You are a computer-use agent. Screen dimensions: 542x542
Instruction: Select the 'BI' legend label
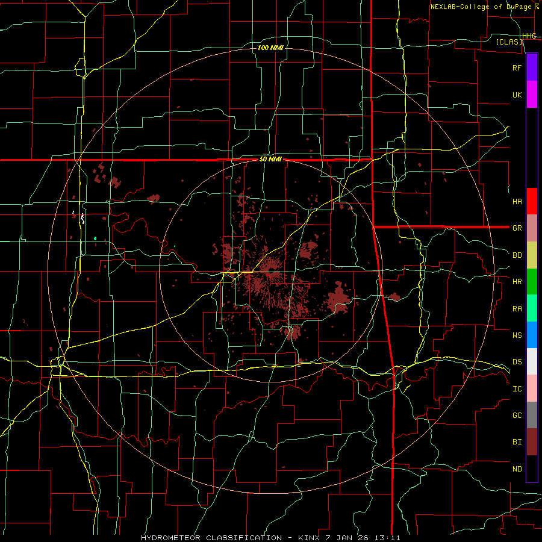tap(517, 442)
